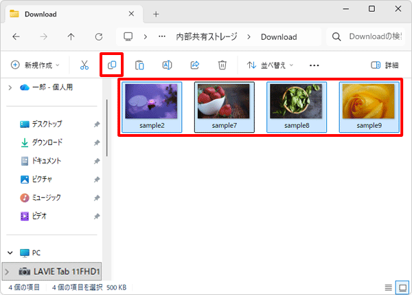Unpin Desktop (デスクトップ) pin icon
This screenshot has height=295, width=412.
97,124
